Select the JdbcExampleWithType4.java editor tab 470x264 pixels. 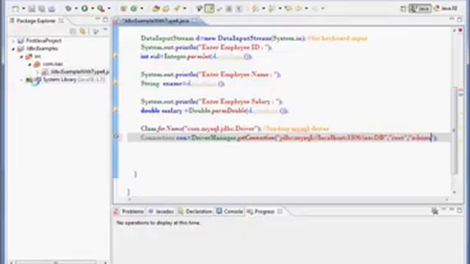click(155, 21)
